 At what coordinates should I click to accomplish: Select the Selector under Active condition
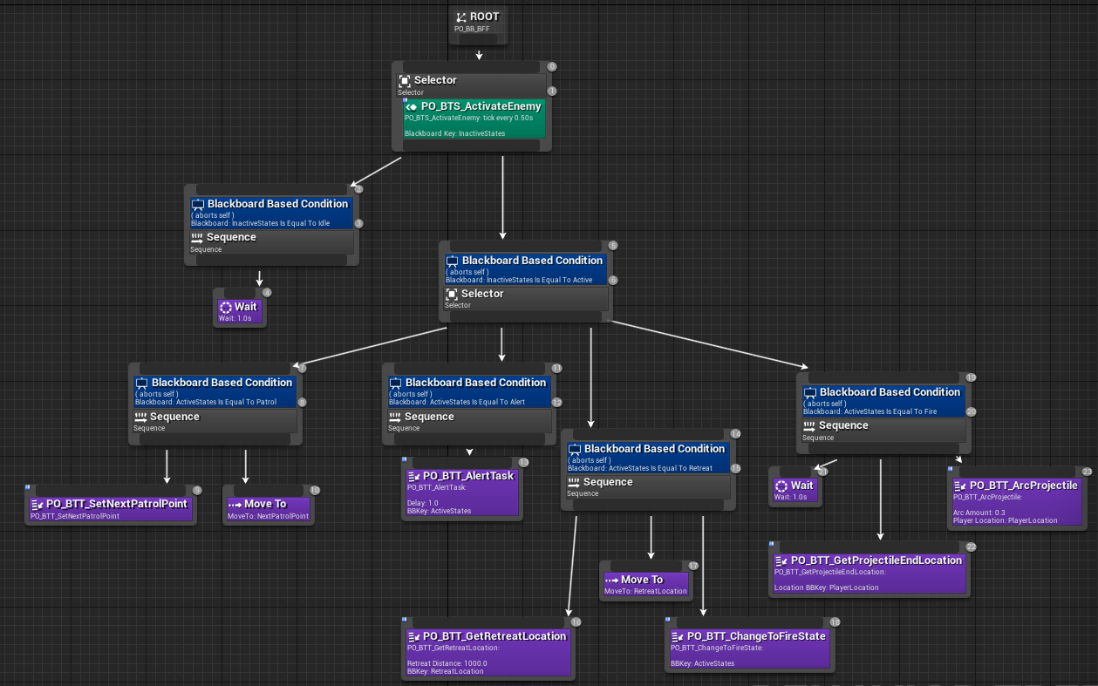(526, 299)
